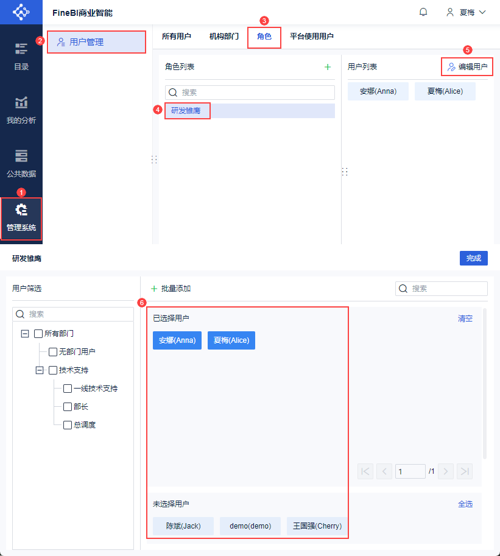Screen dimensions: 500x556
Task: Open 管理系统 gear icon
Action: (x=21, y=210)
